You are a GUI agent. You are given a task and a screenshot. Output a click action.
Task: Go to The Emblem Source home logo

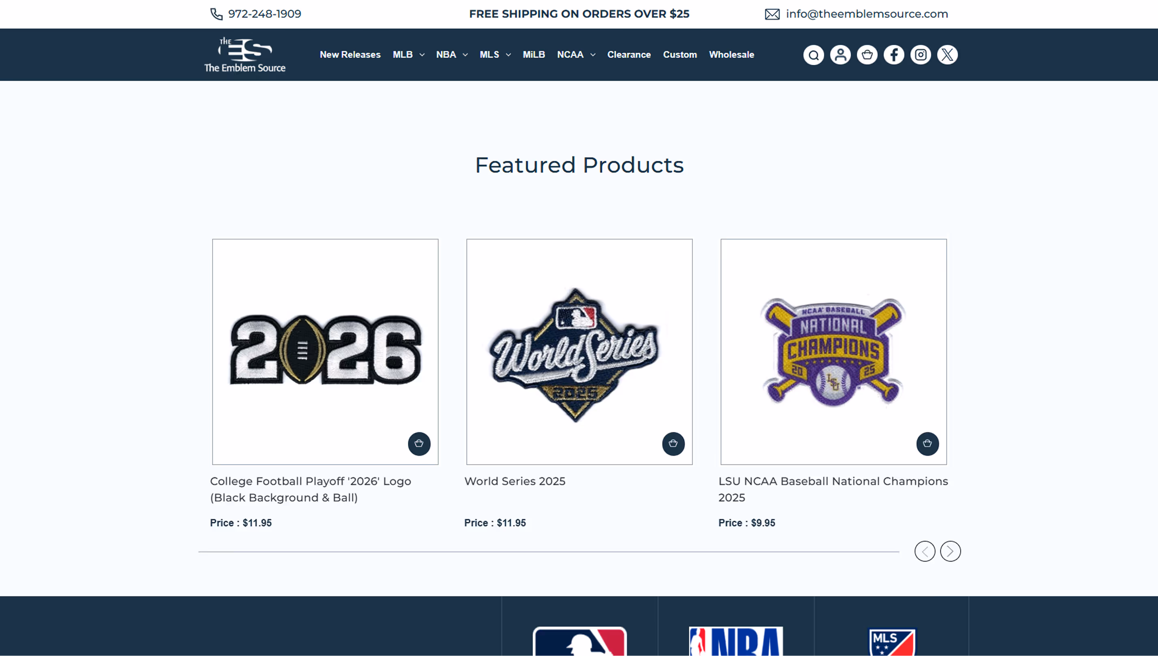[x=245, y=55]
